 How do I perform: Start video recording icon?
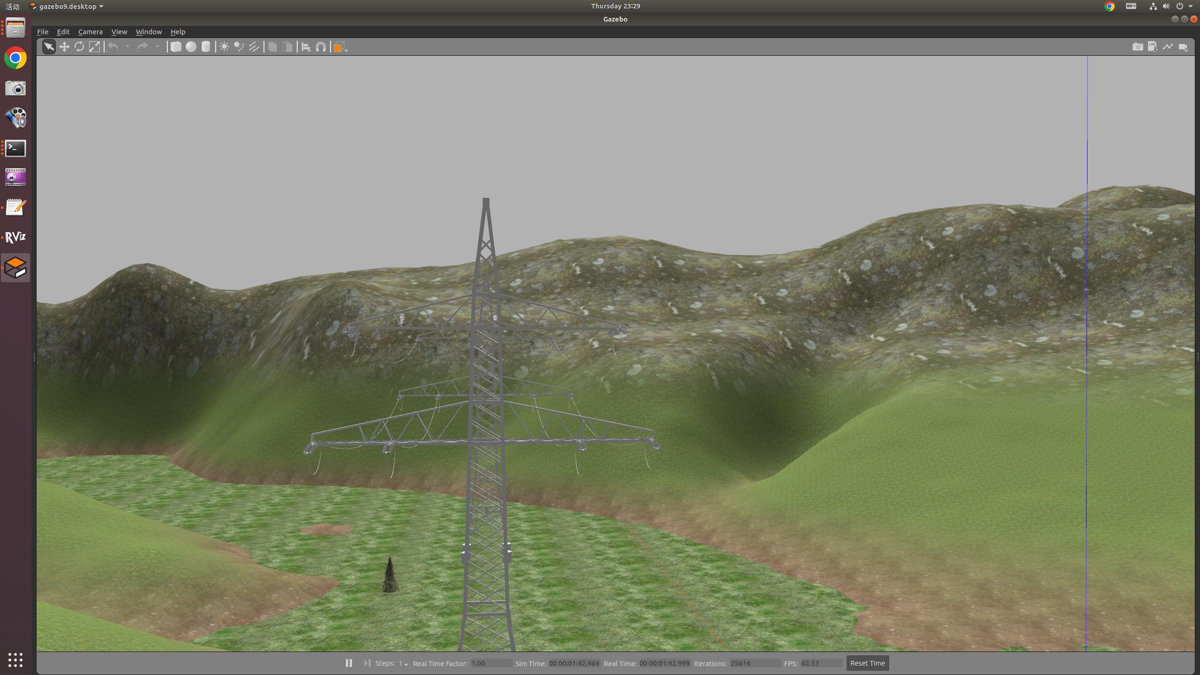[x=1183, y=47]
